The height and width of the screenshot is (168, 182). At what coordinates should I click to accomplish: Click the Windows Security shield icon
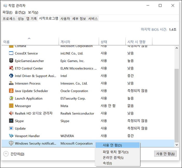[11, 143]
